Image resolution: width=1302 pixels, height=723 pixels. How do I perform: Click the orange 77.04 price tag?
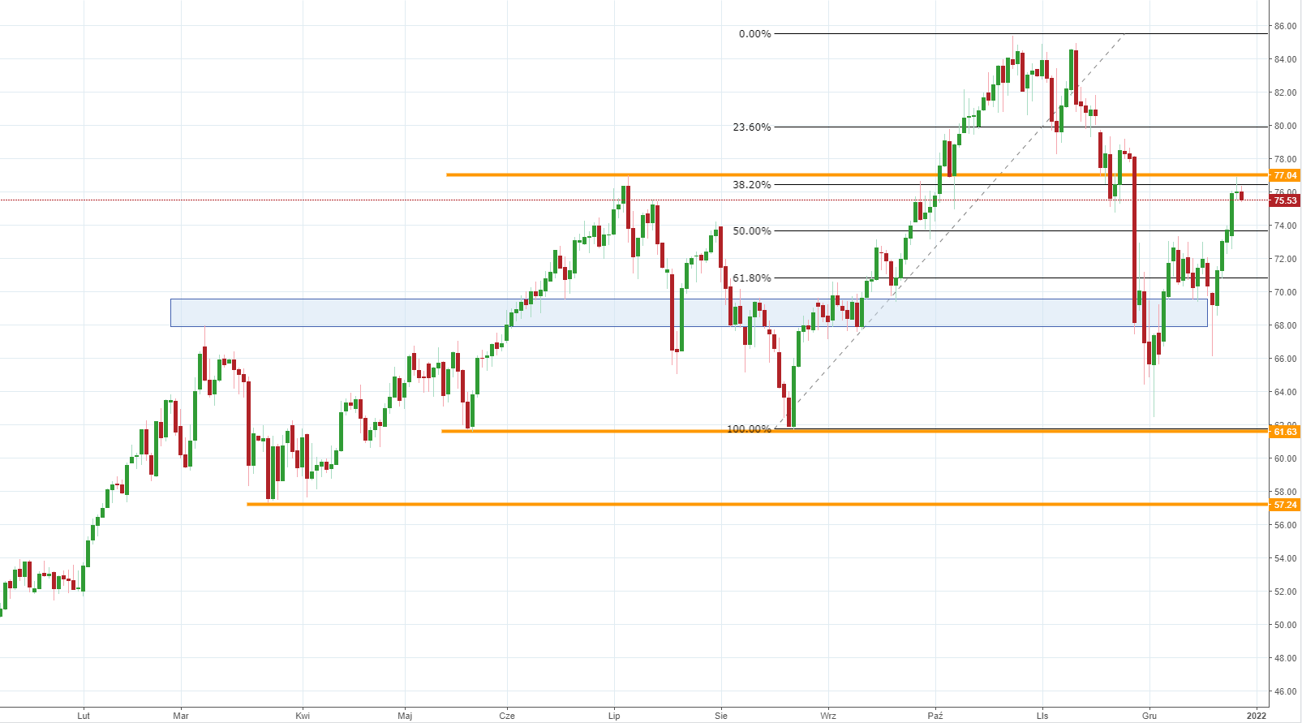(1285, 175)
